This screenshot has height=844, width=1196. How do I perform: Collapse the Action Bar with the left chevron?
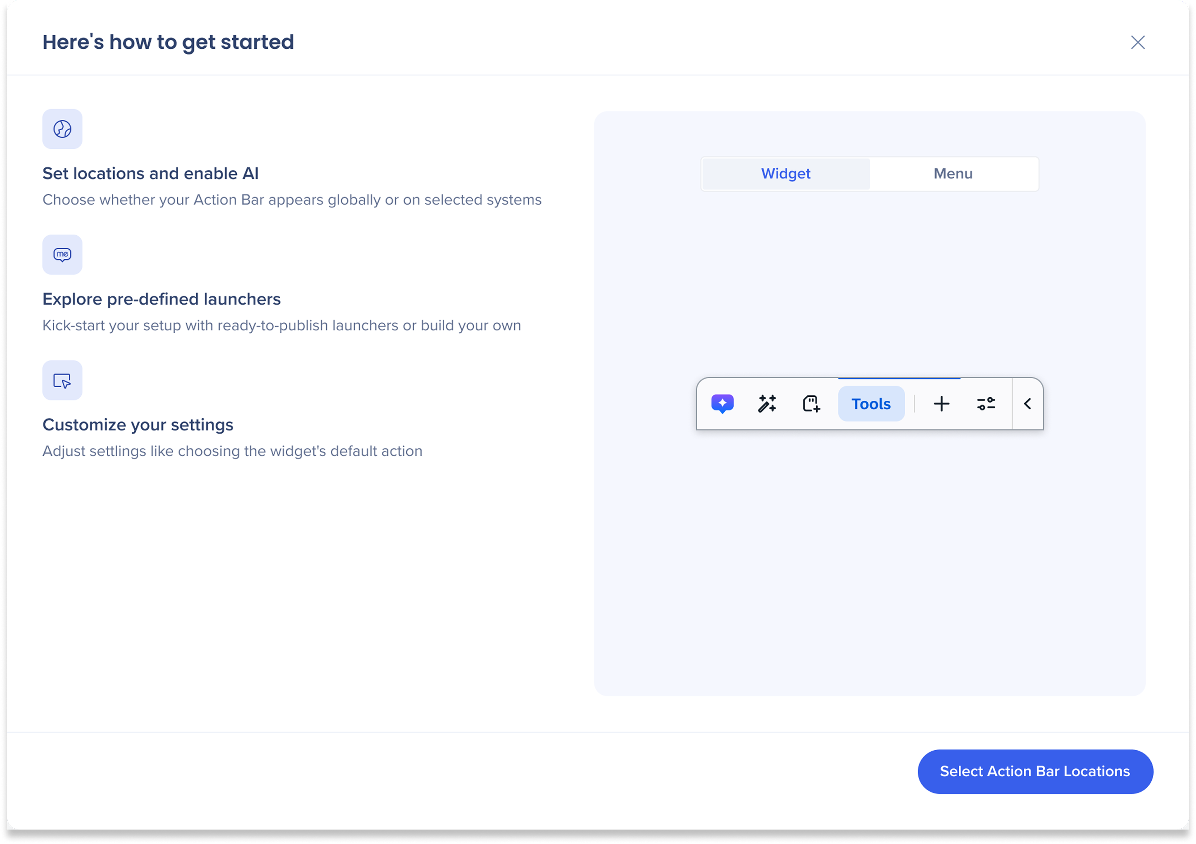click(x=1027, y=404)
